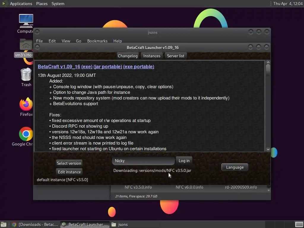
Task: Open Help menu in jsons window
Action: (118, 41)
